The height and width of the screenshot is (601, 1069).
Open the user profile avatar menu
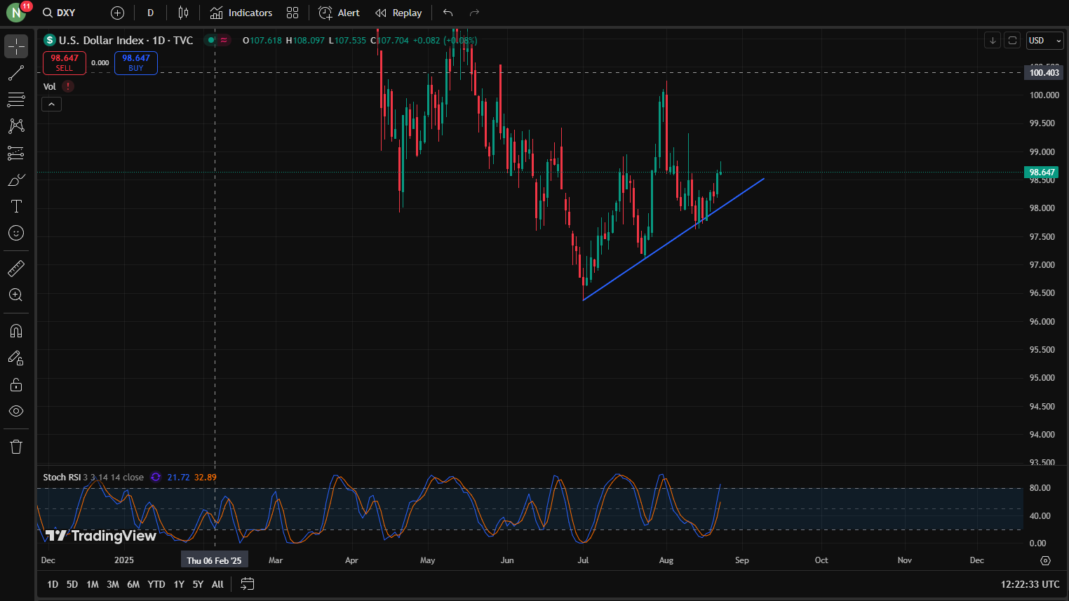point(16,13)
